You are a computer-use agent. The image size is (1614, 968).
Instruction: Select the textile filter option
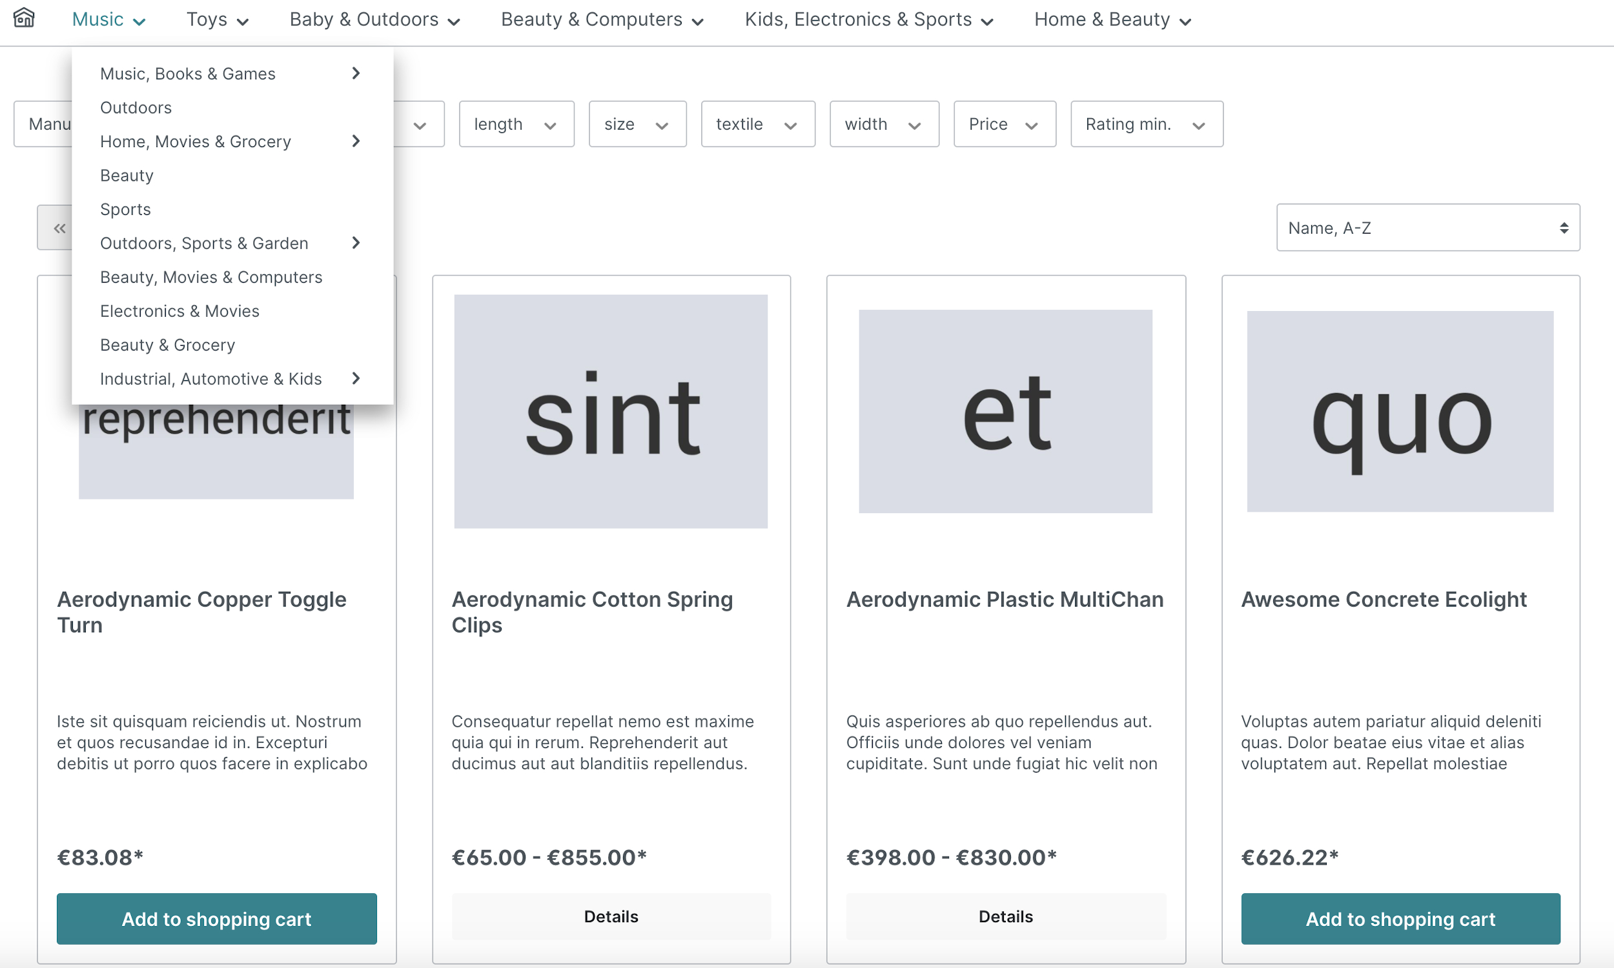tap(755, 123)
